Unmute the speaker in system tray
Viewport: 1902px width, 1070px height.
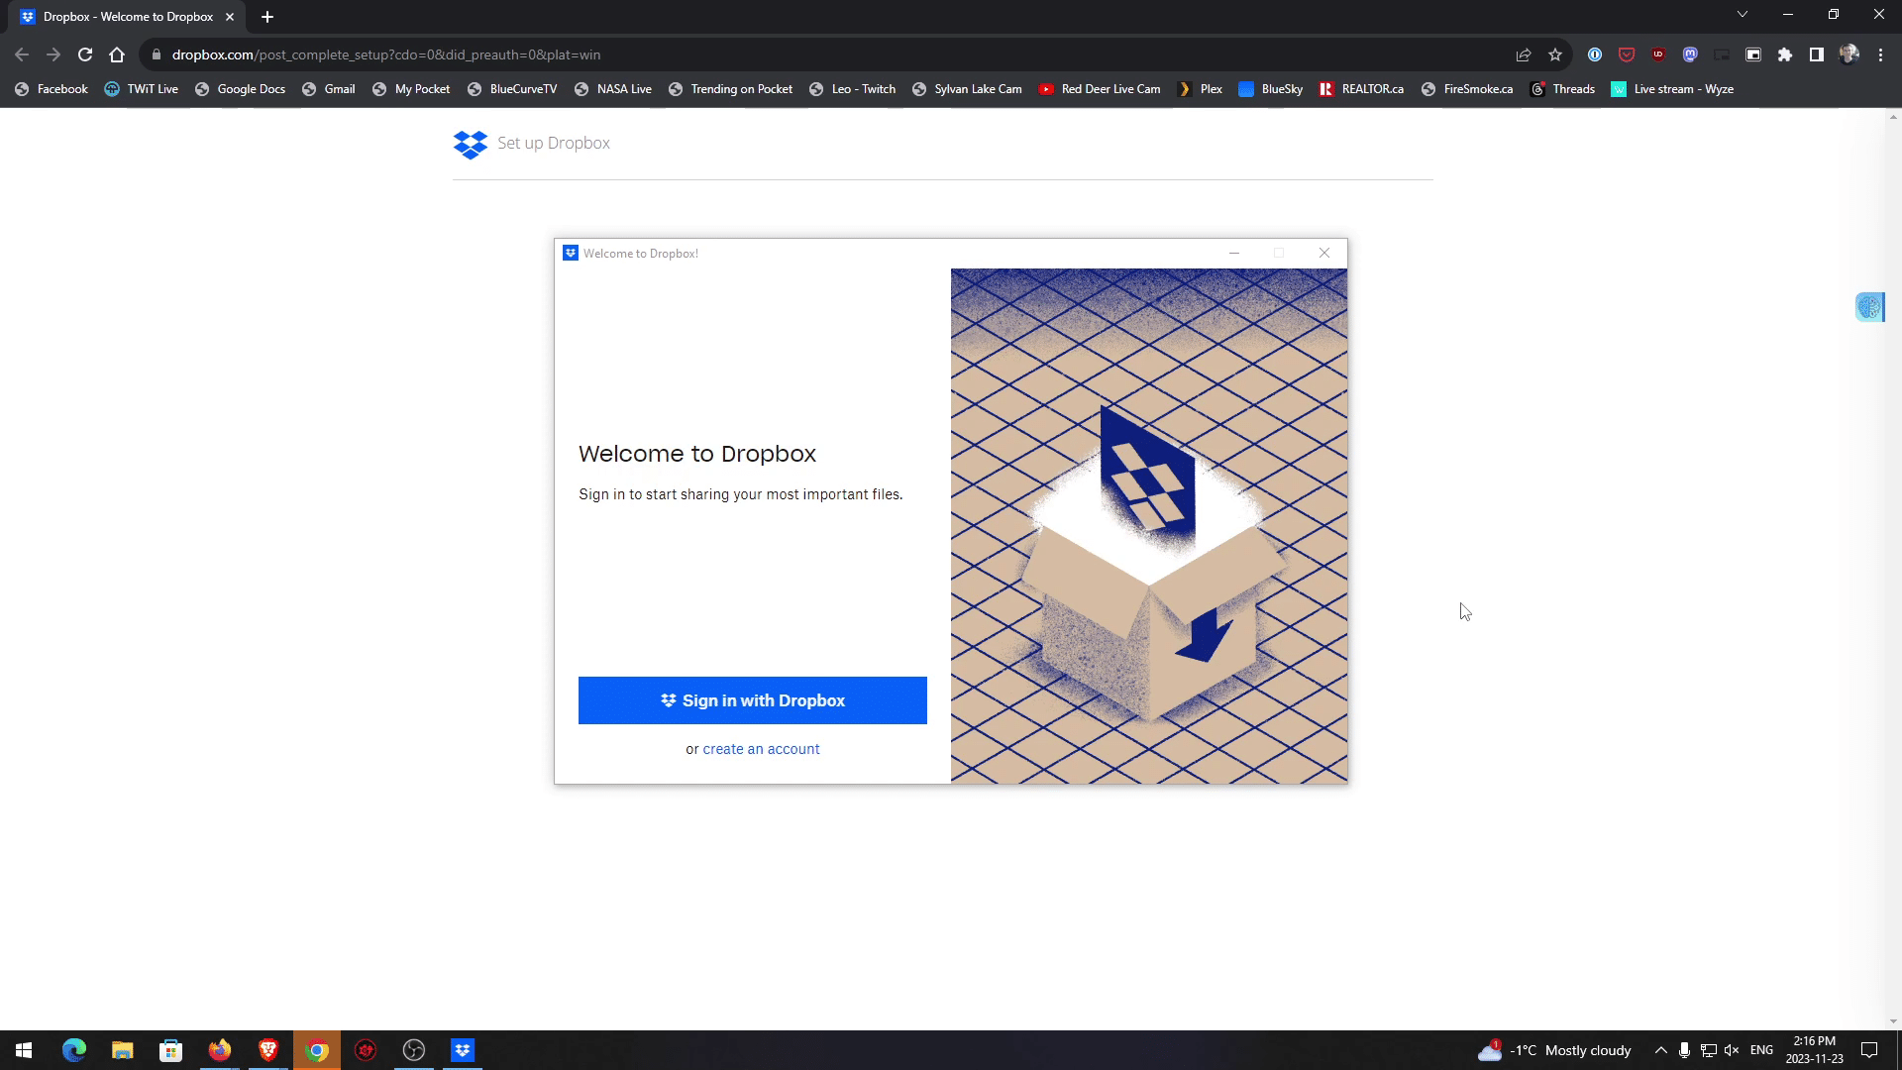1732,1050
